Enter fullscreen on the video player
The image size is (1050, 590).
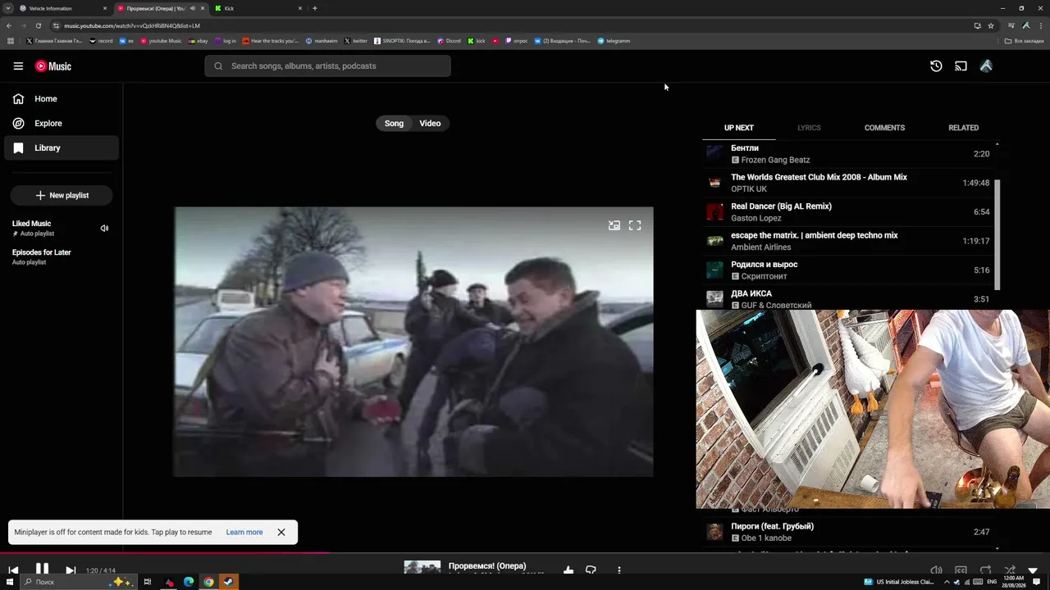pyautogui.click(x=635, y=225)
